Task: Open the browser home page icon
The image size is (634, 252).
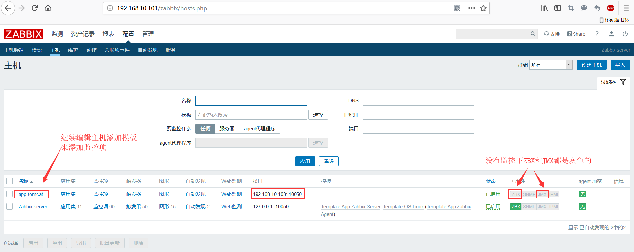Action: pyautogui.click(x=48, y=8)
